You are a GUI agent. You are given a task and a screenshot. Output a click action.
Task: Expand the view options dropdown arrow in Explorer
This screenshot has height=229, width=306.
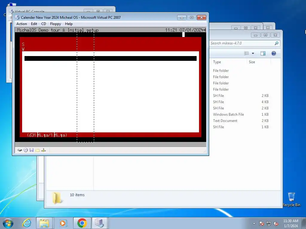pos(253,53)
